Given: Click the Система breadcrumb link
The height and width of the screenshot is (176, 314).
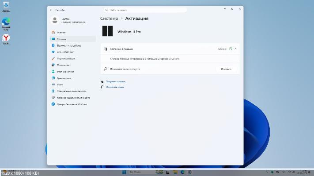Looking at the screenshot, I should point(109,18).
